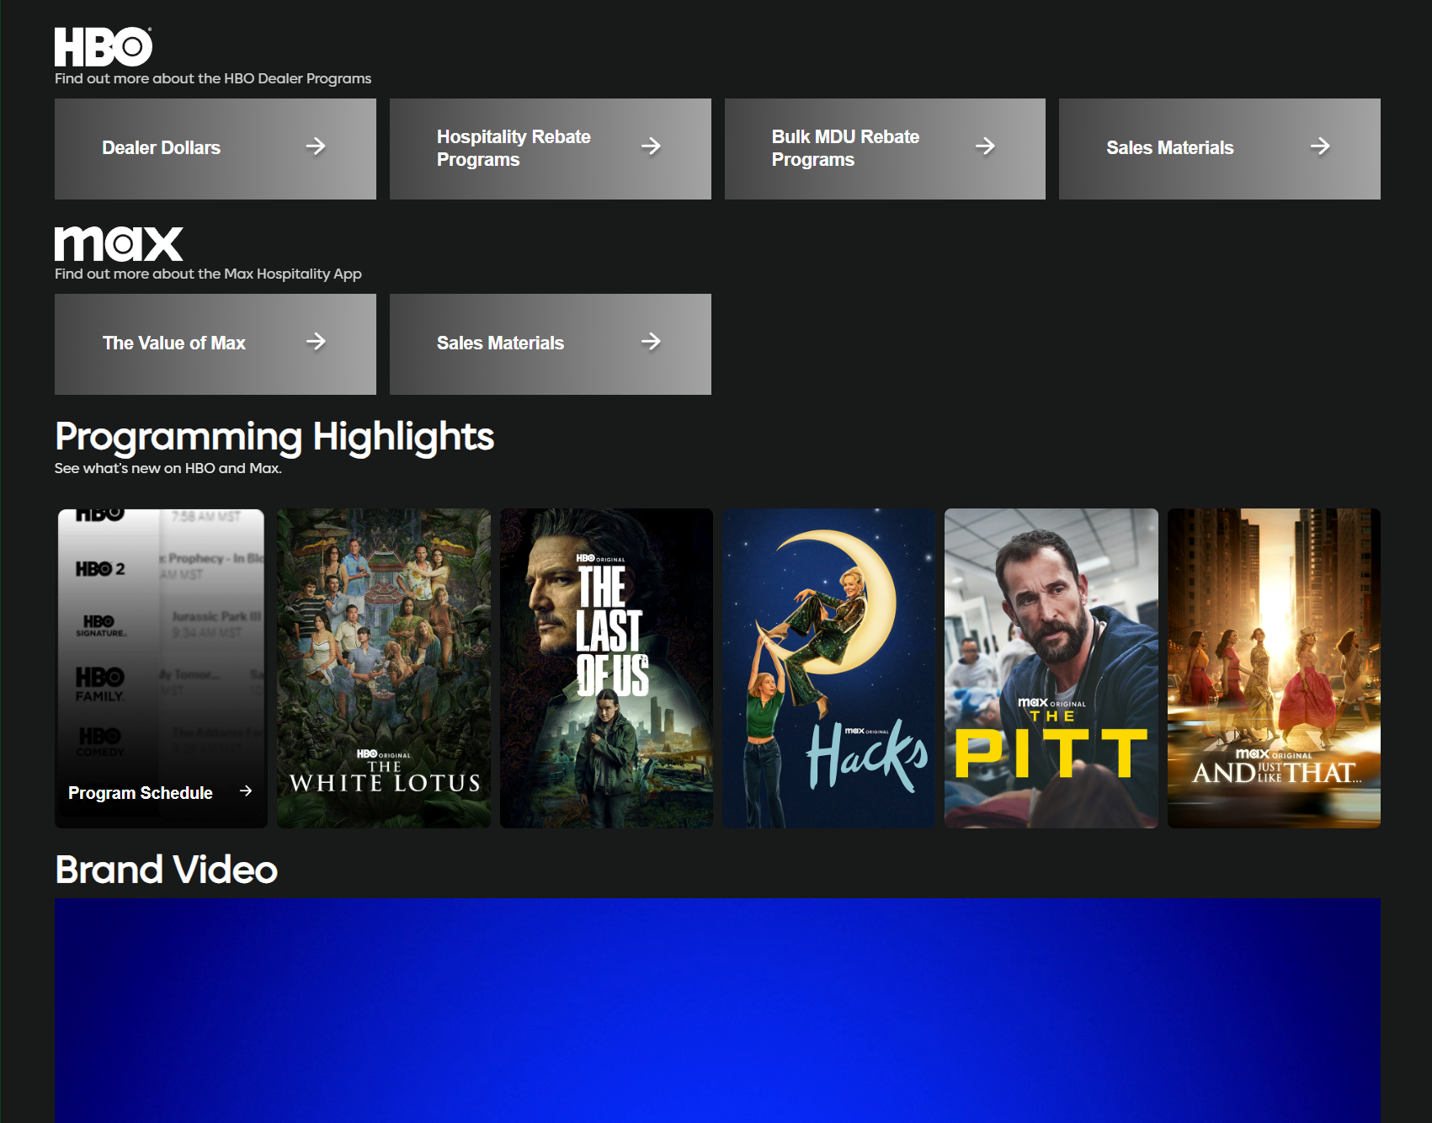This screenshot has width=1432, height=1123.
Task: Open Bulk MDU Rebate Programs
Action: [885, 149]
